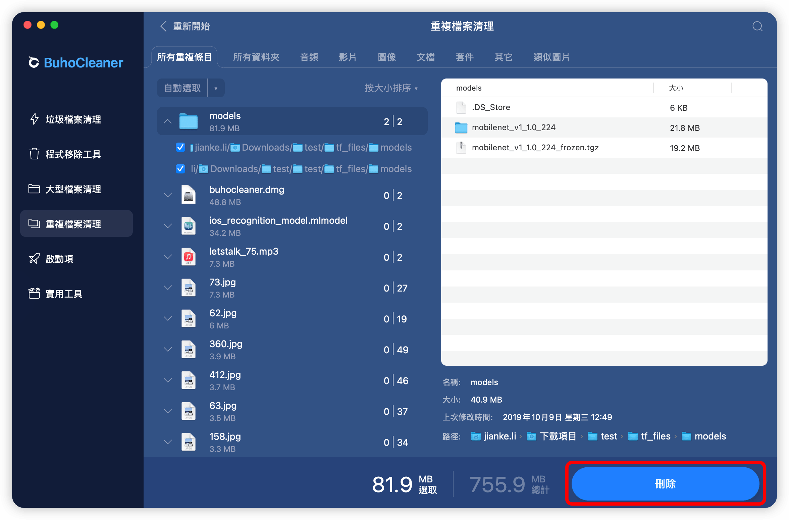Select the mobilenet_v1_1.0_224_frozen.tgz row

click(x=604, y=148)
